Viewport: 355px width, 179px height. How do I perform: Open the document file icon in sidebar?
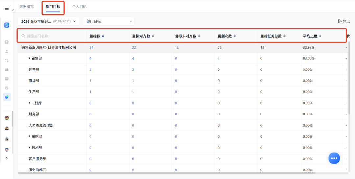click(x=7, y=88)
